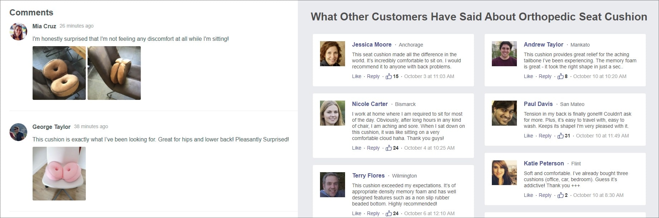Open Mia Cruz's profile by clicking her name
This screenshot has height=218, width=659.
[x=44, y=26]
